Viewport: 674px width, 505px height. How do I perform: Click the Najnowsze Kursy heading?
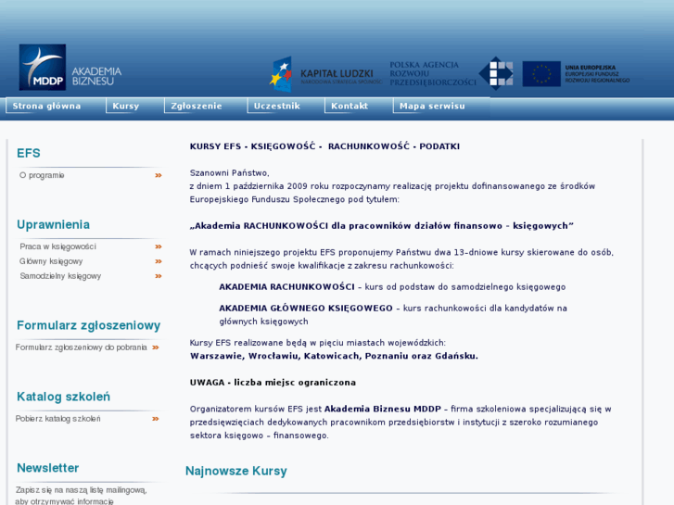coord(236,471)
